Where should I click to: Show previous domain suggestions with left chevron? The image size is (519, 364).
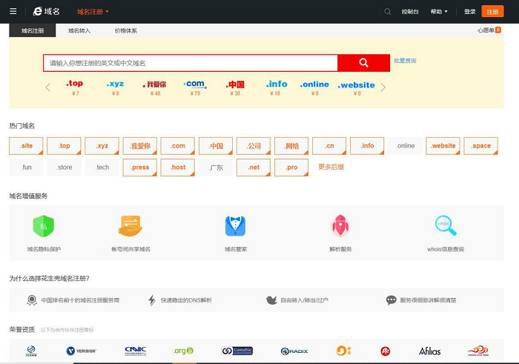(48, 87)
